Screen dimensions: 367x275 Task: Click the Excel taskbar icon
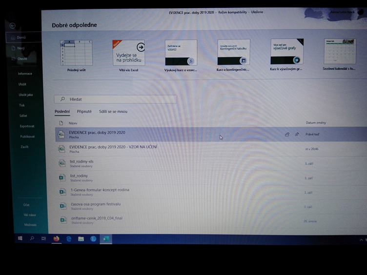[x=106, y=239]
